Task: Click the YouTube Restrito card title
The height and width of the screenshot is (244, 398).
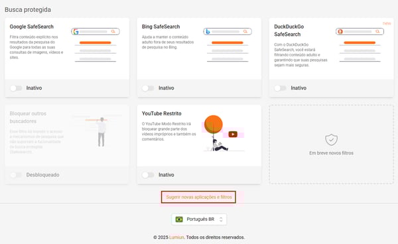Action: [161, 113]
